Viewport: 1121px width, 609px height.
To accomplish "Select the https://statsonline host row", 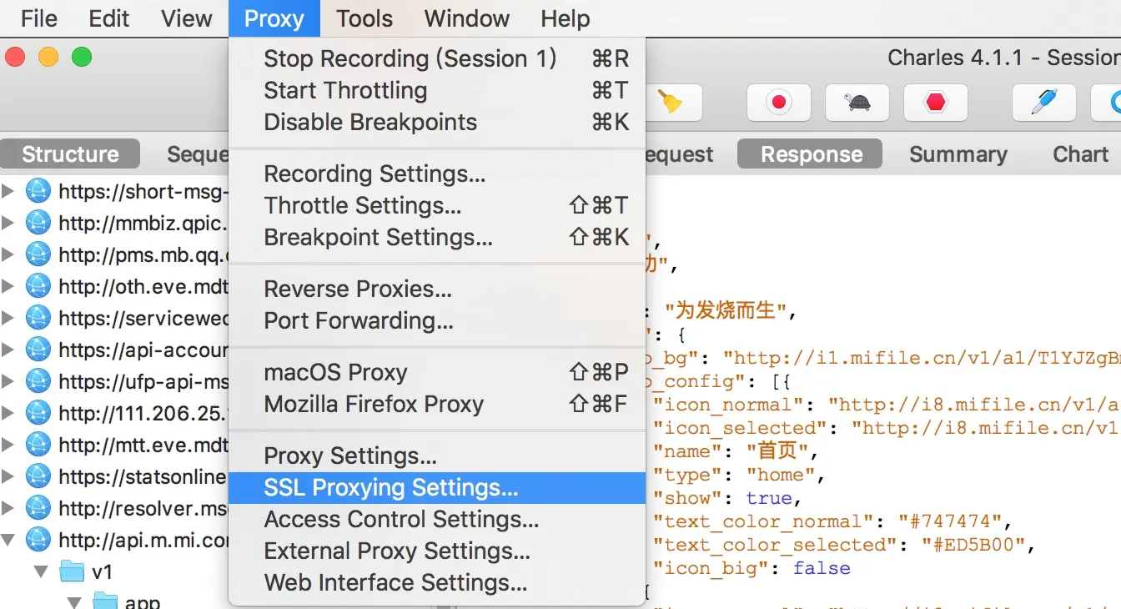I will click(114, 476).
